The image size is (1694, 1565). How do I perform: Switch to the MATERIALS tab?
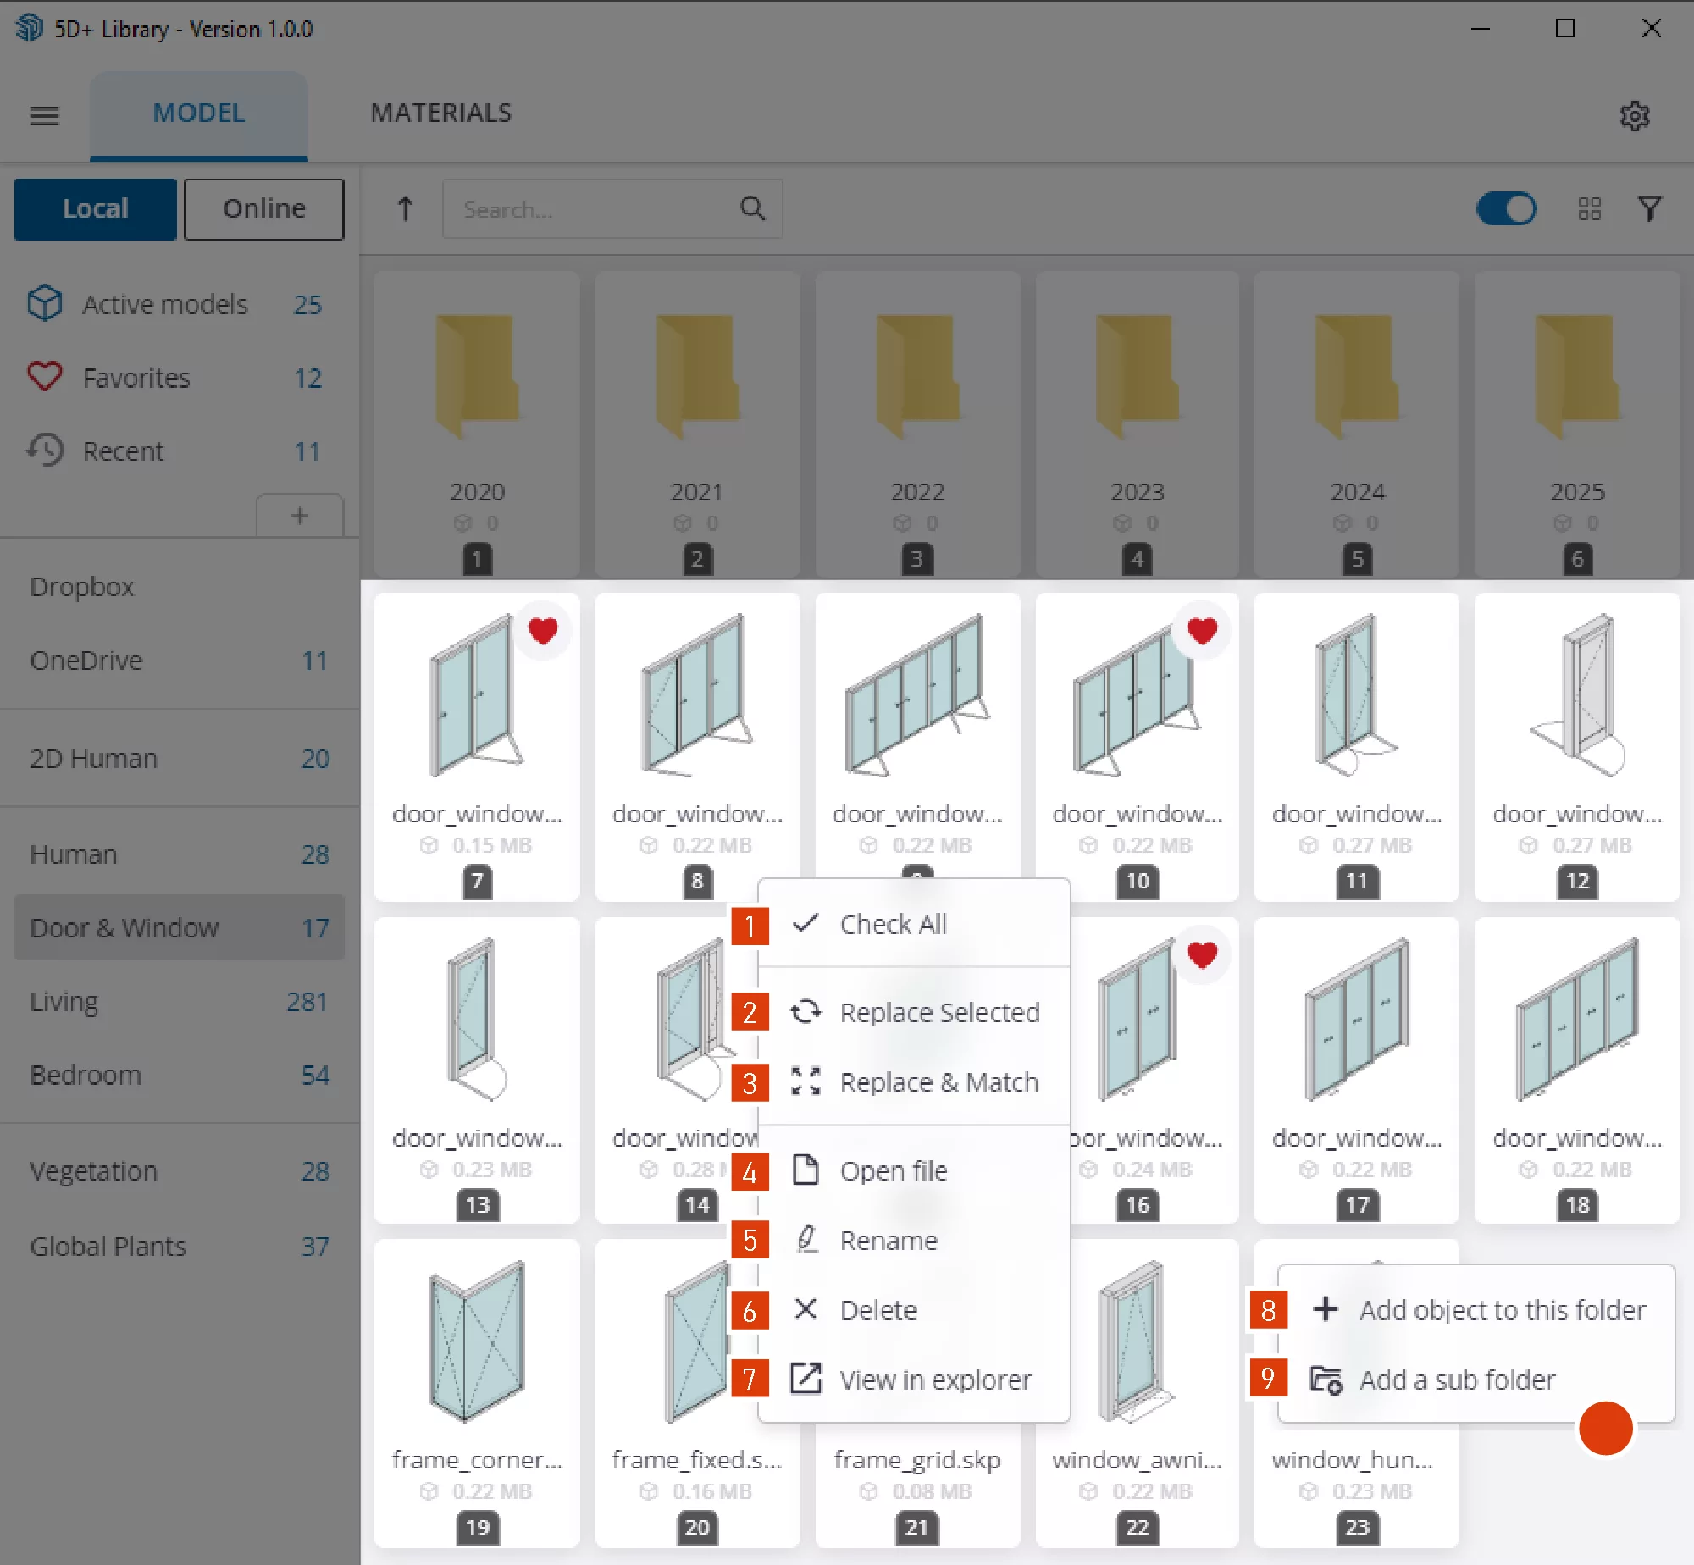(440, 113)
